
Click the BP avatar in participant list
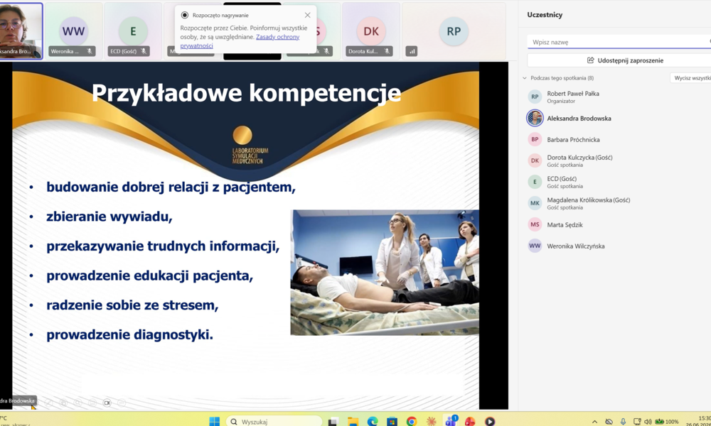[535, 139]
